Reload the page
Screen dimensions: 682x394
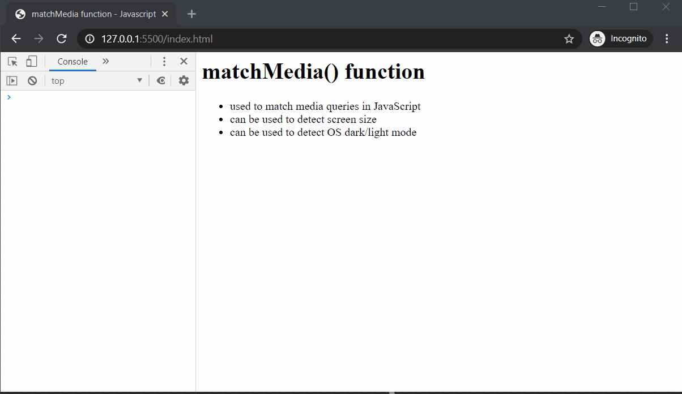(62, 38)
